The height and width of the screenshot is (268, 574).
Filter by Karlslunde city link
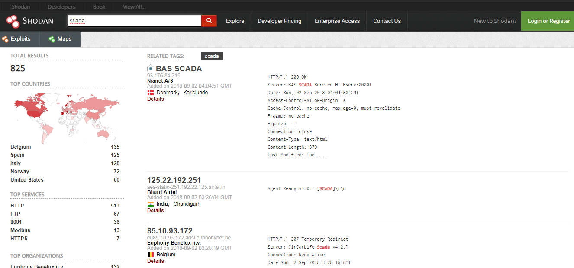pos(196,93)
